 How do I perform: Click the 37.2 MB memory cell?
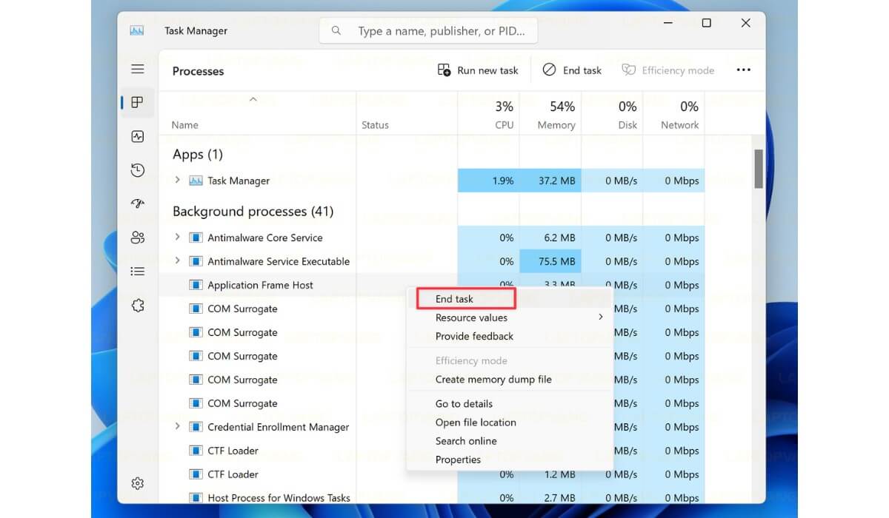click(x=550, y=181)
